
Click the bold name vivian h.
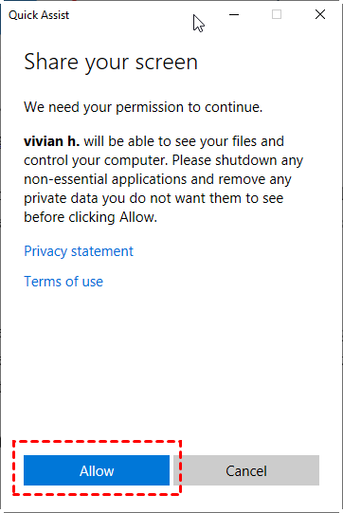click(52, 141)
